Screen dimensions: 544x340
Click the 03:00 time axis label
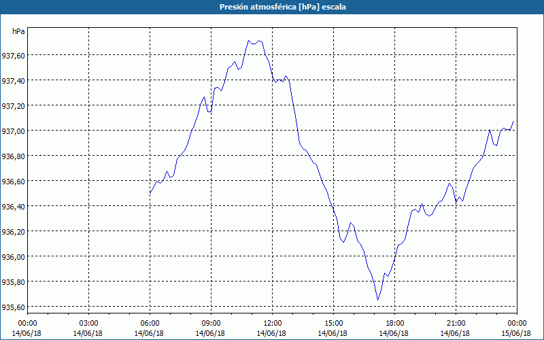pos(88,324)
